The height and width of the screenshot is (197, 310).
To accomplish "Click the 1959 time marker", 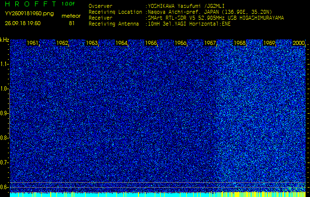I will click(269, 43).
